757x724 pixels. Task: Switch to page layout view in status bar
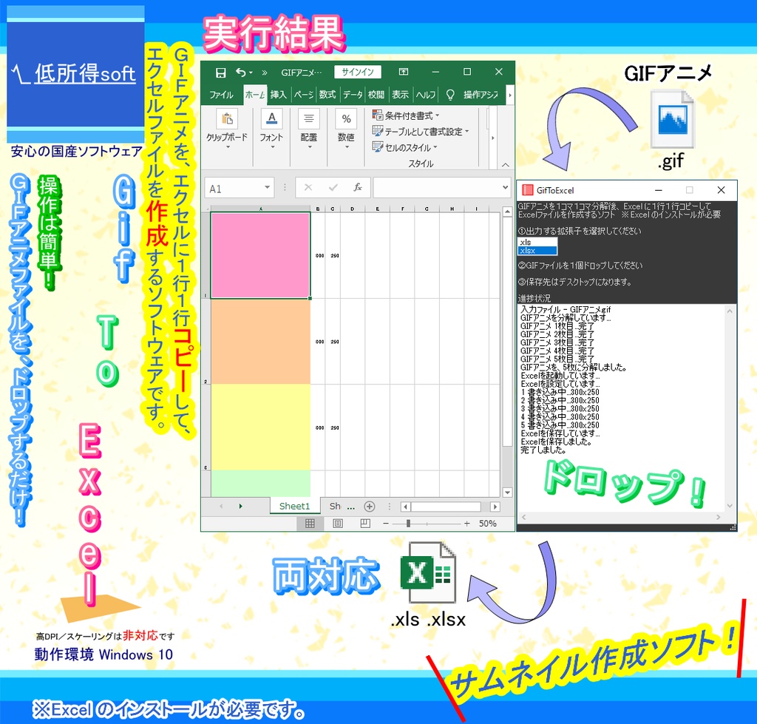pyautogui.click(x=338, y=524)
